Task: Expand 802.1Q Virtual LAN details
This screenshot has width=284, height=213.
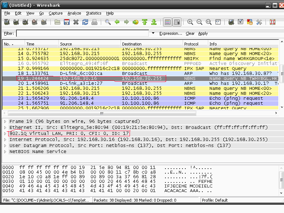Action: click(x=5, y=134)
